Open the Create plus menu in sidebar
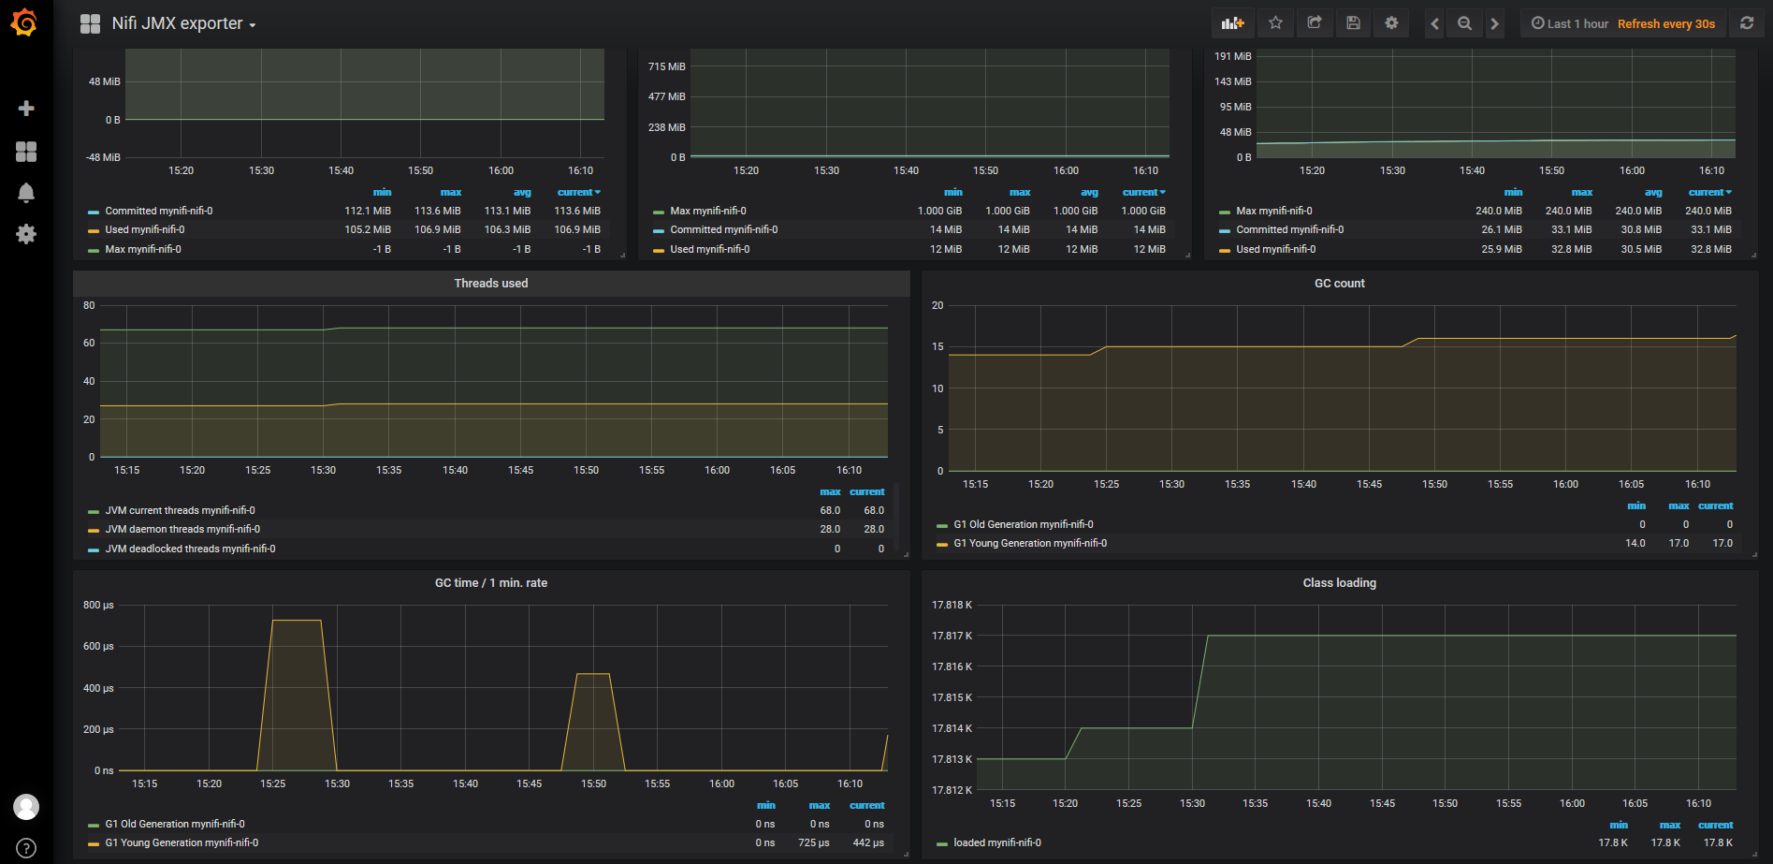Screen dimensions: 1773x864 click(x=26, y=109)
